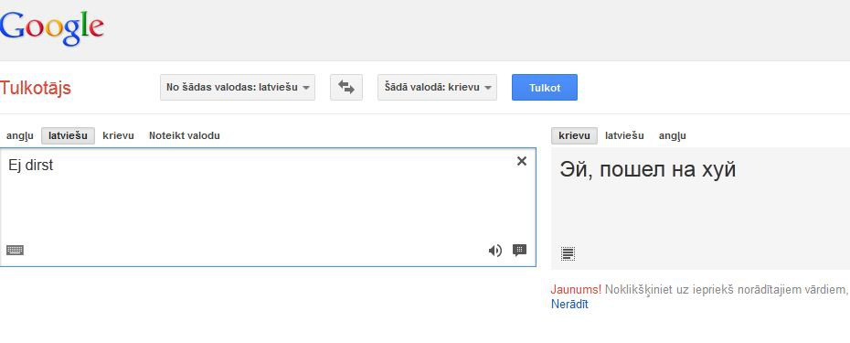
Task: Open the on-screen keyboard icon
Action: coord(15,251)
